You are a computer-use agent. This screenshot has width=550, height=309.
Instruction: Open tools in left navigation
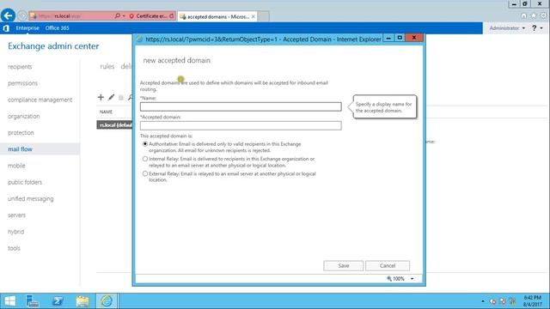tap(14, 248)
